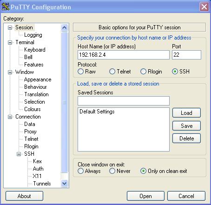The height and width of the screenshot is (205, 211).
Task: Collapse the Connection category node
Action: [10, 117]
